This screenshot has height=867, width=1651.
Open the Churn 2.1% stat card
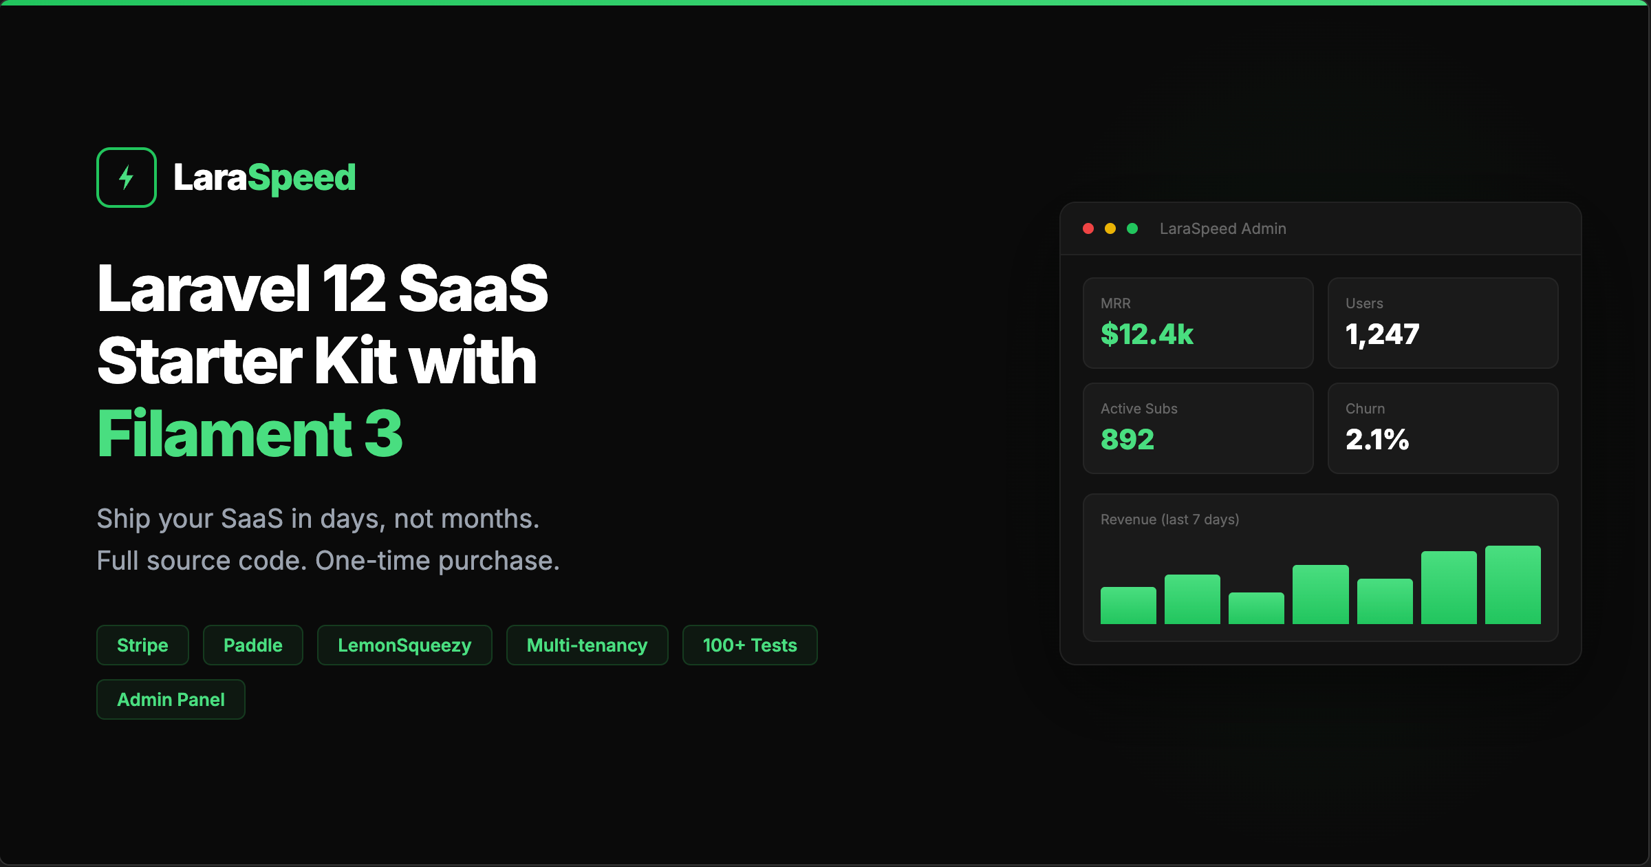[1443, 428]
